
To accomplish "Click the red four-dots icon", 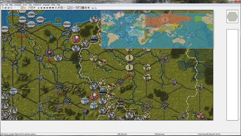I will pos(56,8).
